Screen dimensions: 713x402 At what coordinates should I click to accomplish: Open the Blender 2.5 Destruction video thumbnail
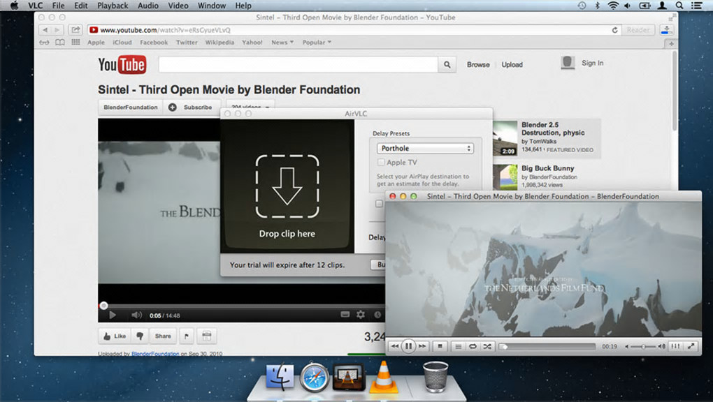click(505, 139)
